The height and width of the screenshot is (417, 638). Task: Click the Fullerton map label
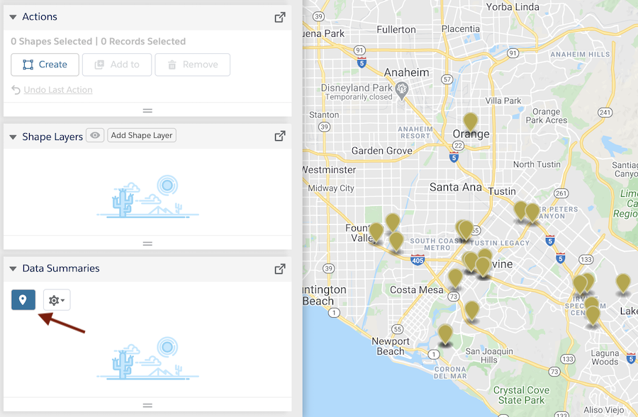[396, 30]
